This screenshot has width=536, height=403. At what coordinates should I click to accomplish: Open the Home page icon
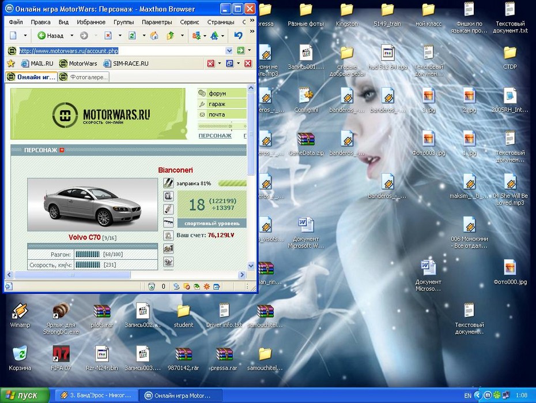tap(154, 35)
